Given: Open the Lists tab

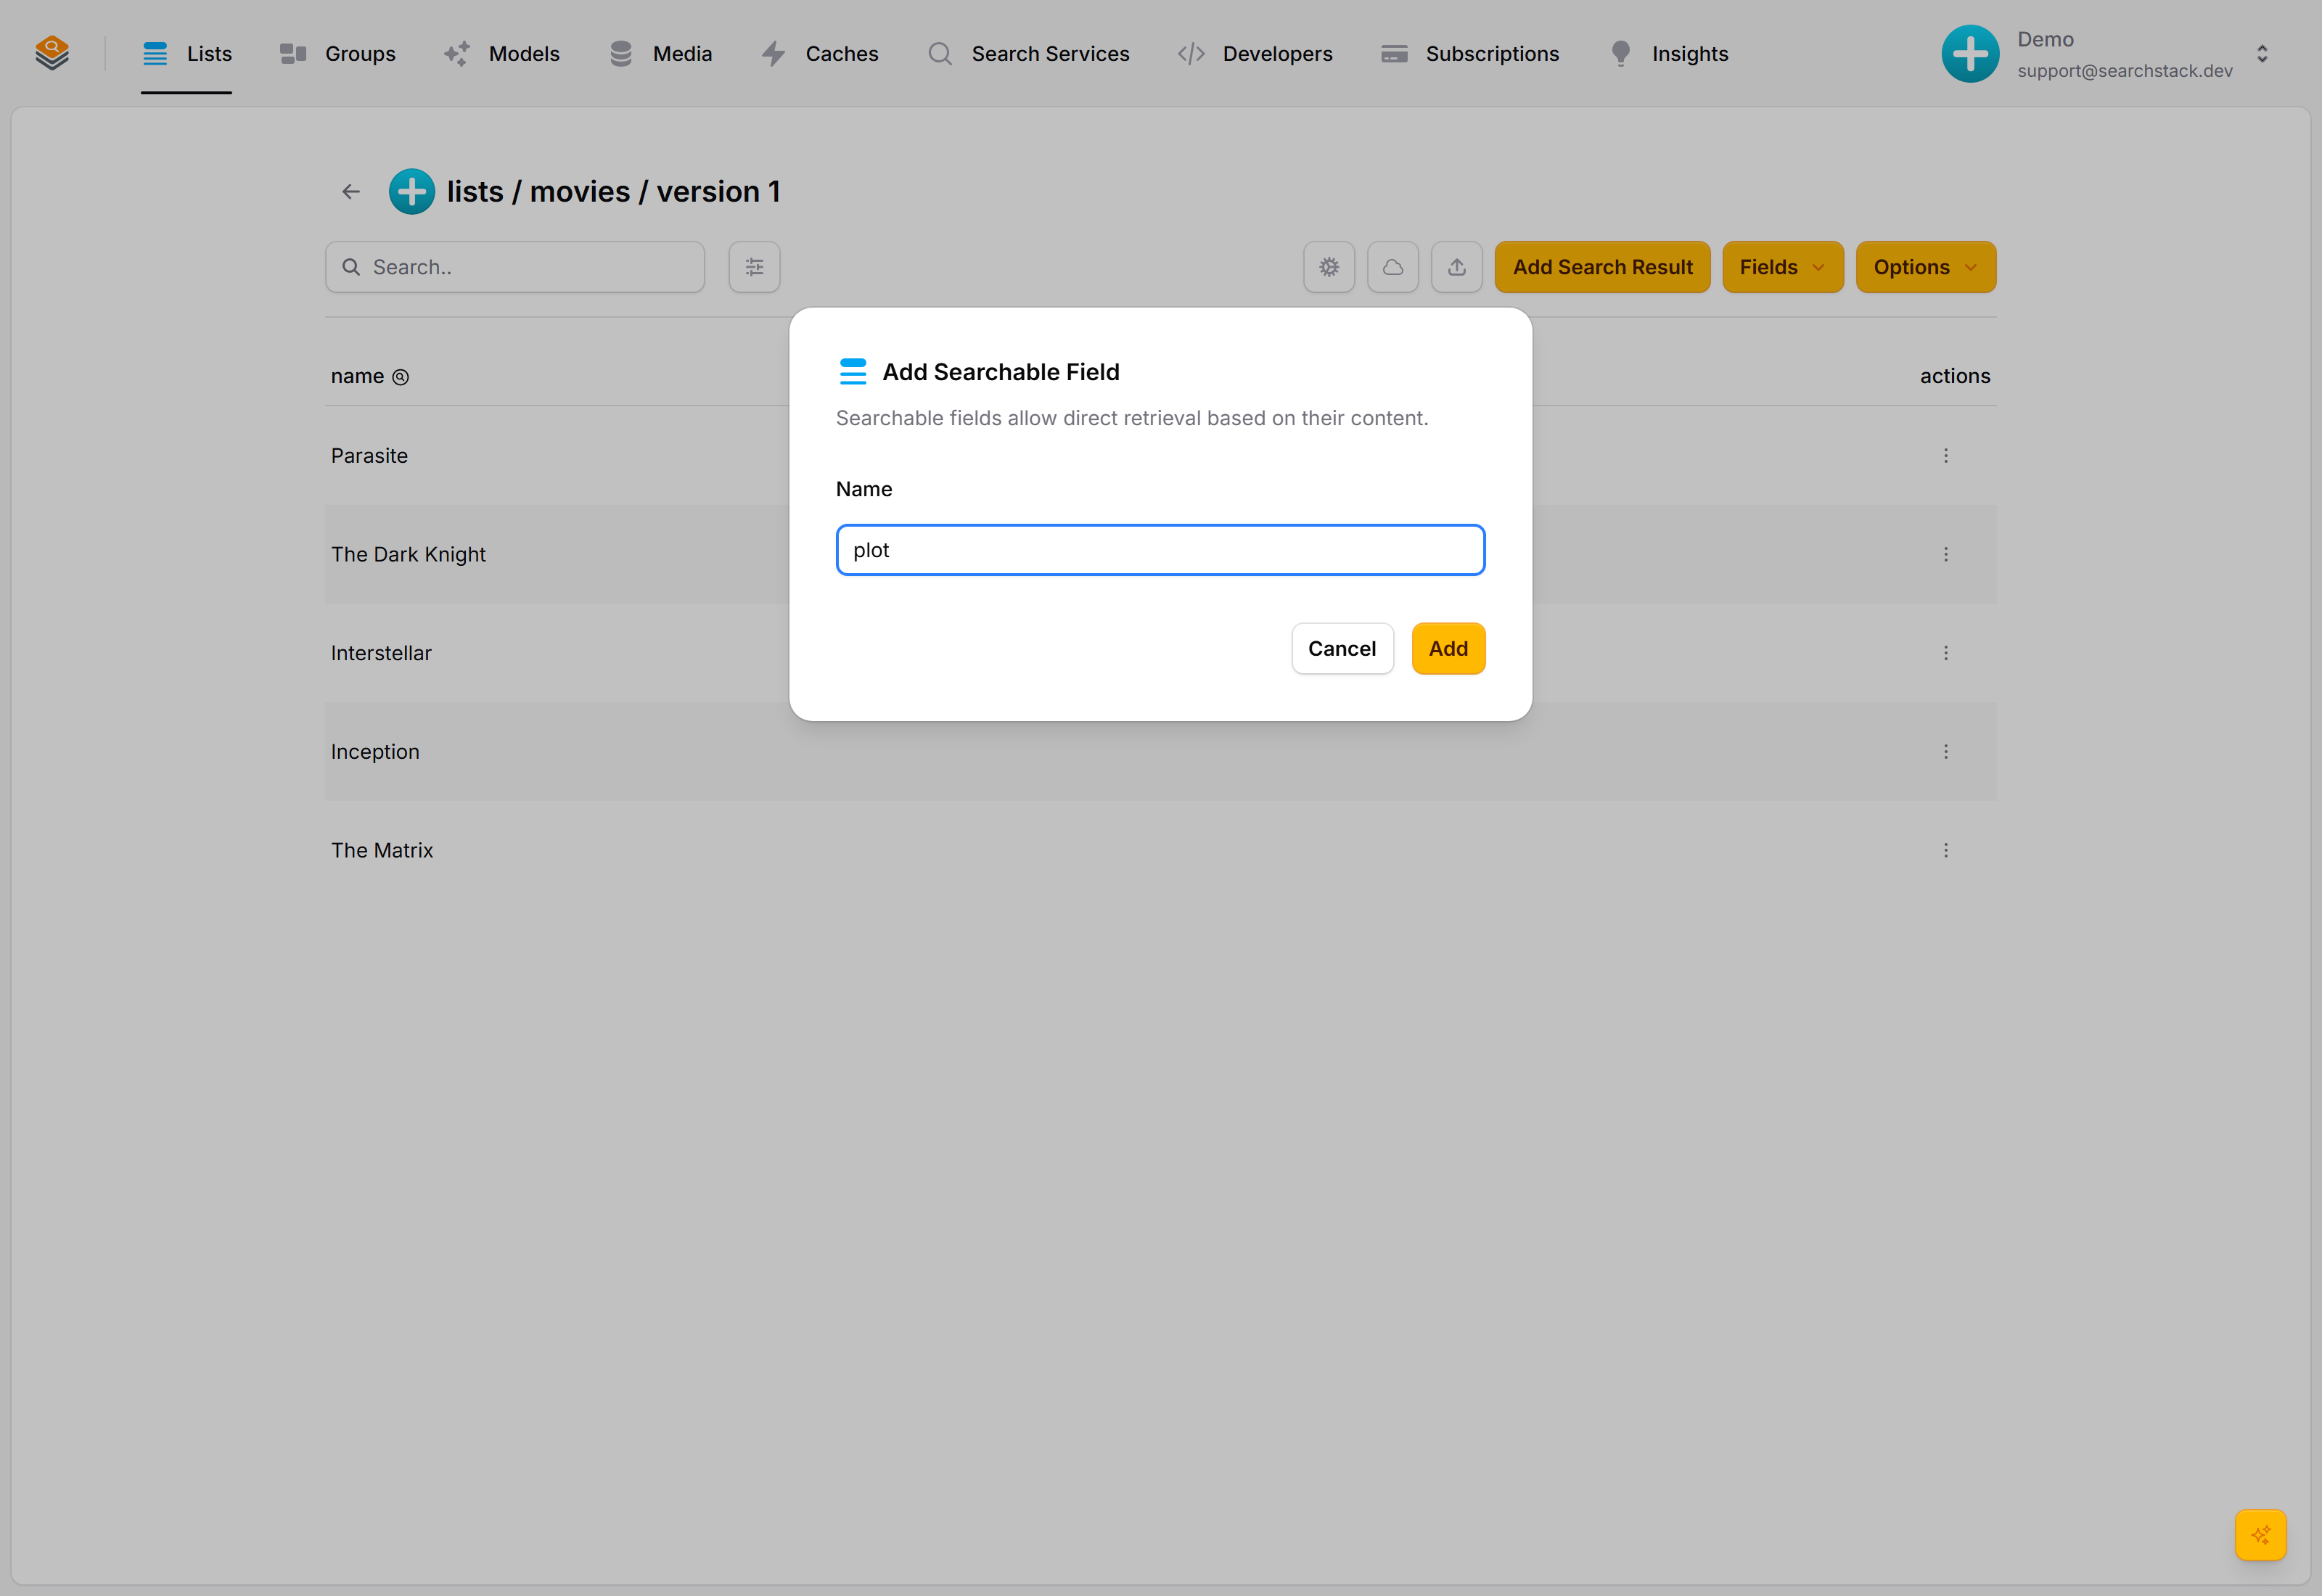Looking at the screenshot, I should pos(187,54).
